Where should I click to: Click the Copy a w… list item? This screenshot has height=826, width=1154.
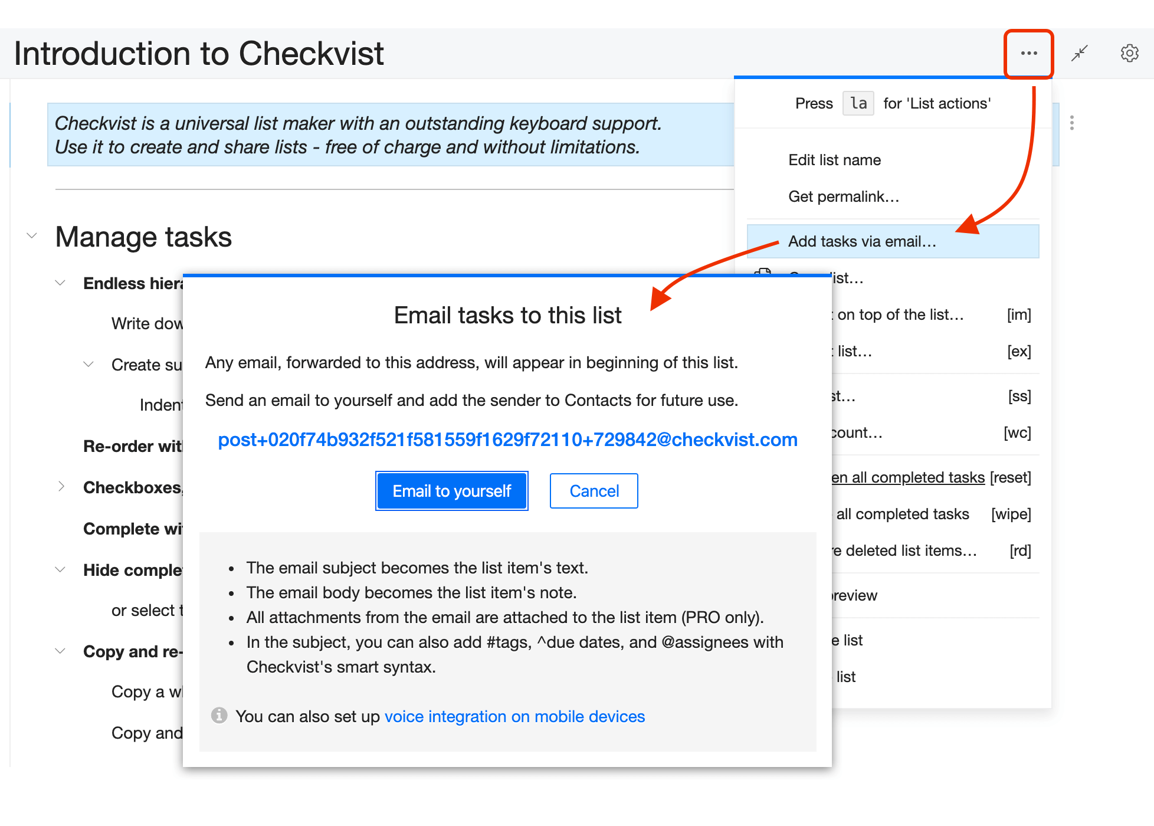[147, 691]
